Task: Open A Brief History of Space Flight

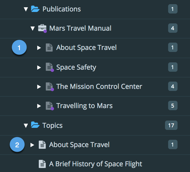Action: (96, 164)
